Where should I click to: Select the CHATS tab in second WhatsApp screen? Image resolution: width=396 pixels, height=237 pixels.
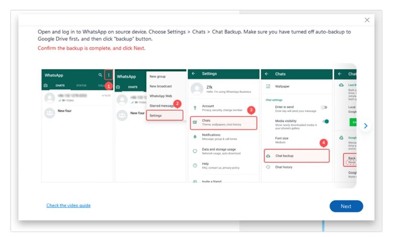click(x=133, y=87)
